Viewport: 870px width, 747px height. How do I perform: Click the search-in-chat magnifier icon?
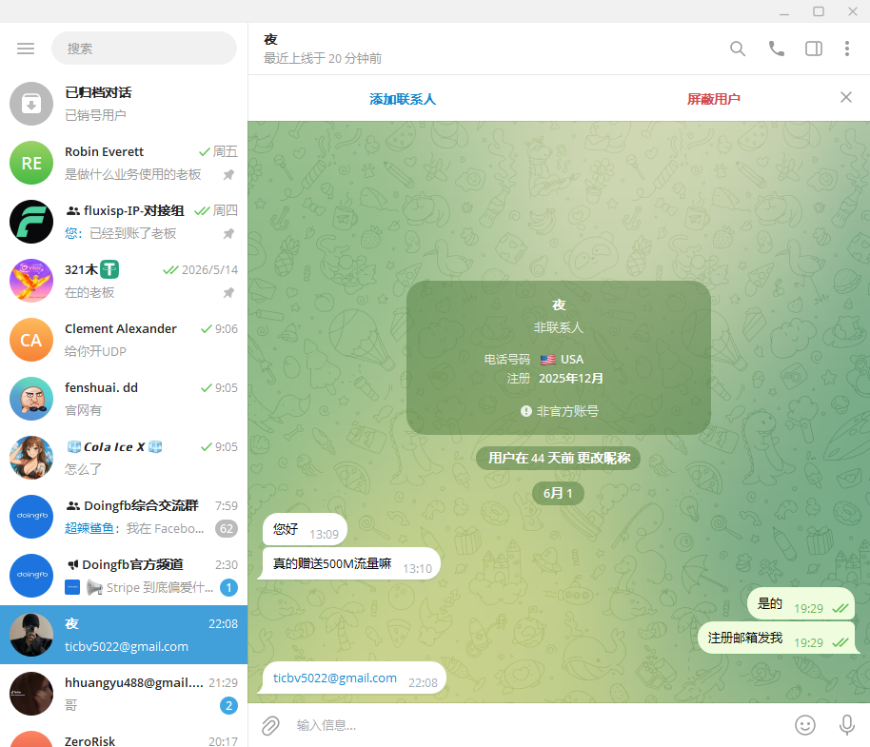tap(738, 49)
